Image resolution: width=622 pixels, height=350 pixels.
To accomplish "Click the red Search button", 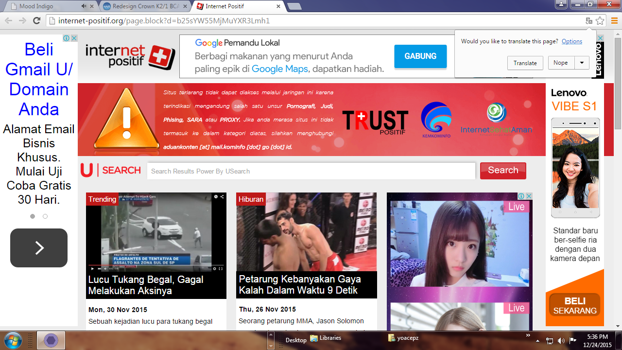I will coord(503,171).
